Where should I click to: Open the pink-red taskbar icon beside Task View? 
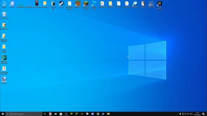coord(50,114)
